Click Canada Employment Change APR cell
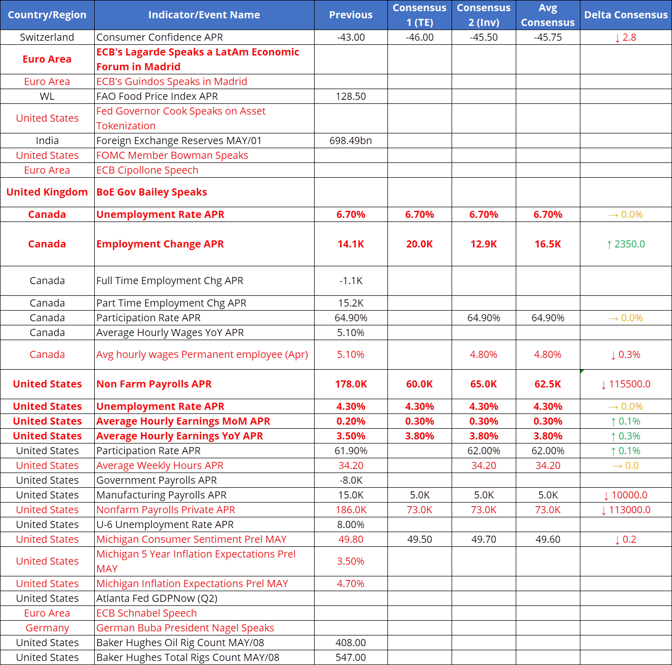672x665 pixels. [204, 244]
